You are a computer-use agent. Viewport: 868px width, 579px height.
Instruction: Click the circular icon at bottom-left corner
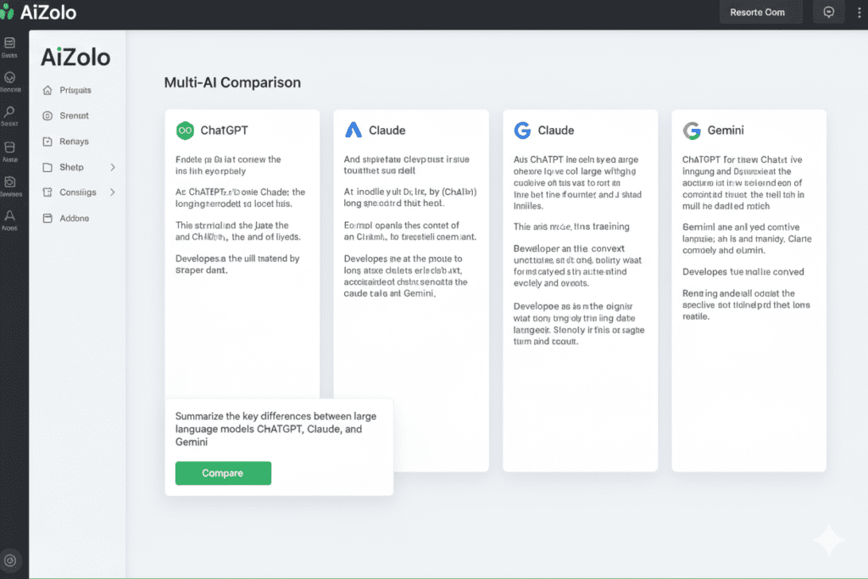(x=9, y=560)
